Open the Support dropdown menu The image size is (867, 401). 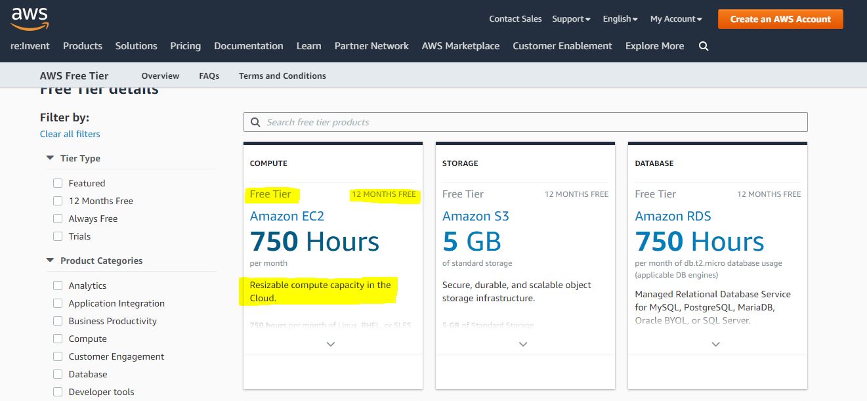571,19
